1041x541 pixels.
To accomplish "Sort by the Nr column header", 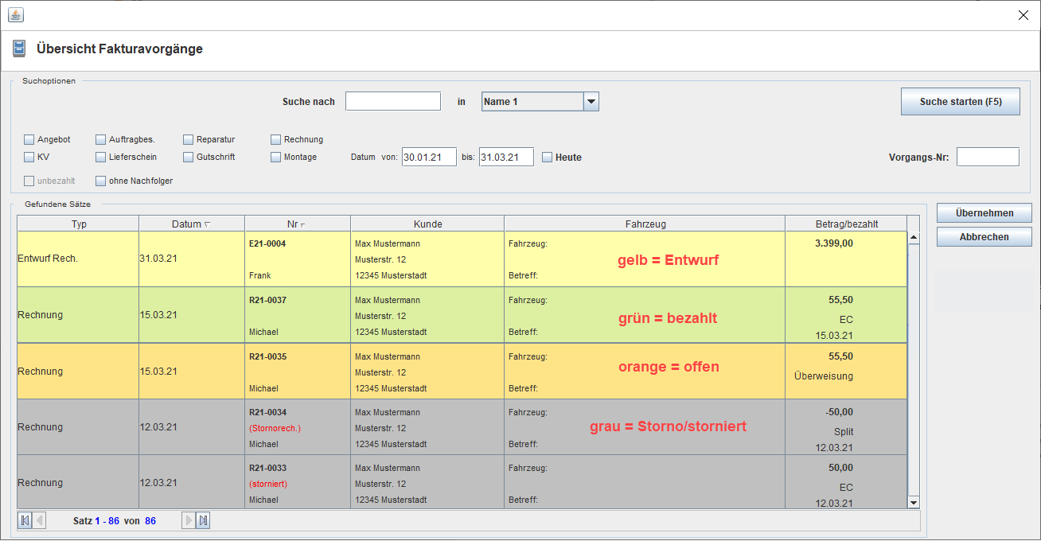I will click(x=298, y=224).
